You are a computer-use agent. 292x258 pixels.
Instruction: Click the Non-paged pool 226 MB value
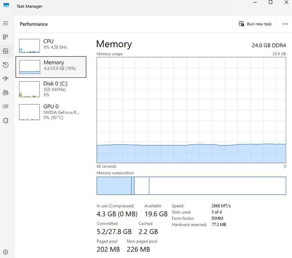pos(138,250)
